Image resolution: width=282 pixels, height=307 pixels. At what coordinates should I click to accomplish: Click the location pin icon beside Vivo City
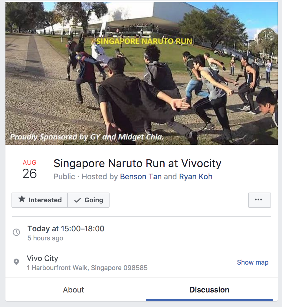[16, 262]
